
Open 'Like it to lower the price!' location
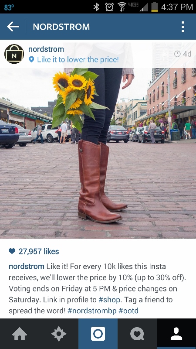coord(78,59)
